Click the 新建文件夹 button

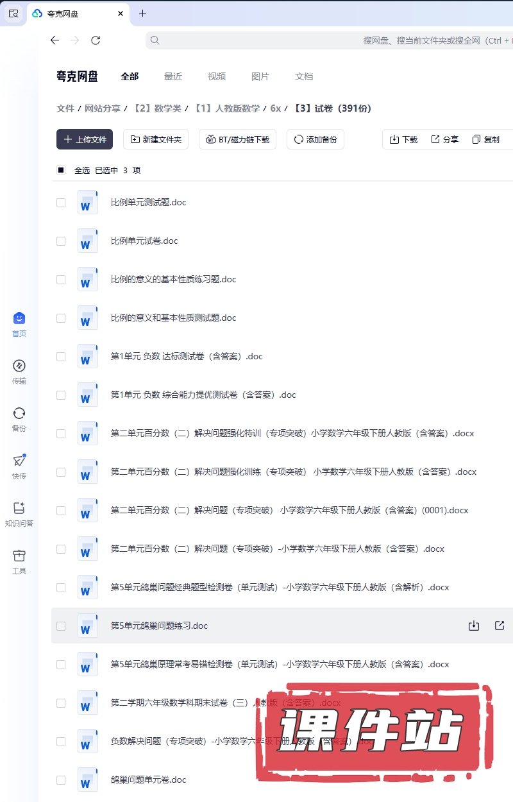pyautogui.click(x=156, y=139)
